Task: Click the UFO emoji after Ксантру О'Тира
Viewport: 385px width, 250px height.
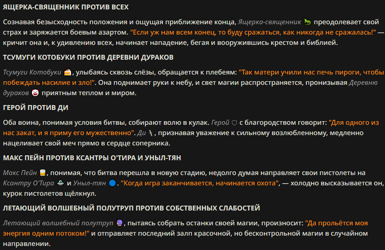Action: (60, 183)
